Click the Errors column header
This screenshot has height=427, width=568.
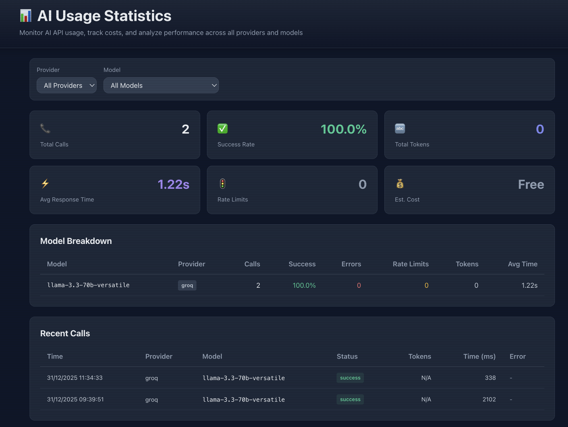pos(351,264)
